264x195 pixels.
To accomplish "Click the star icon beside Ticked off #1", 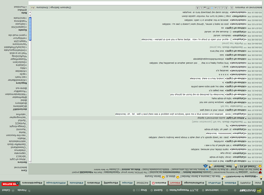I will click(x=260, y=166).
